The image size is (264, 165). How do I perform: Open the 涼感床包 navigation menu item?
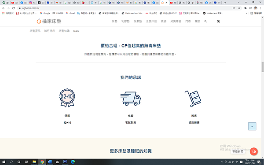[x=151, y=21]
